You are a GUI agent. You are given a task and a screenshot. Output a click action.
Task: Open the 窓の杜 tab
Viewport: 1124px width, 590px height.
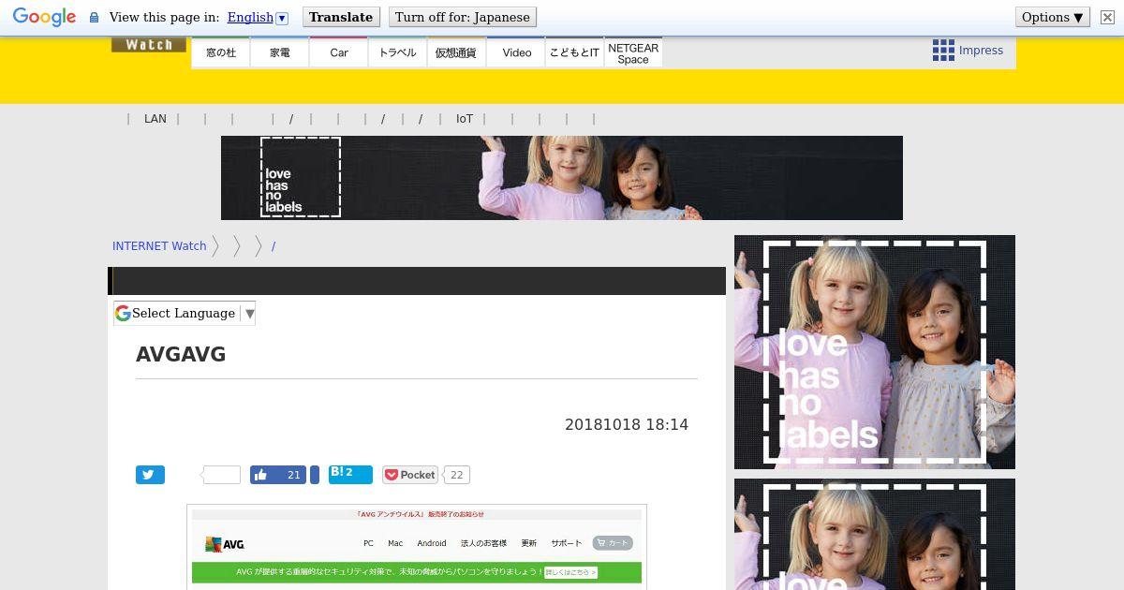click(221, 52)
